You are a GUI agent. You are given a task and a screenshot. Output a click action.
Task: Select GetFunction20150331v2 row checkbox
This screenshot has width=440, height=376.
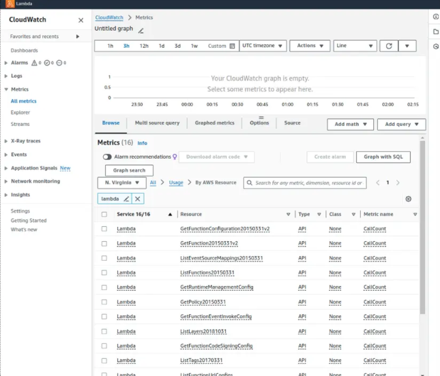104,243
